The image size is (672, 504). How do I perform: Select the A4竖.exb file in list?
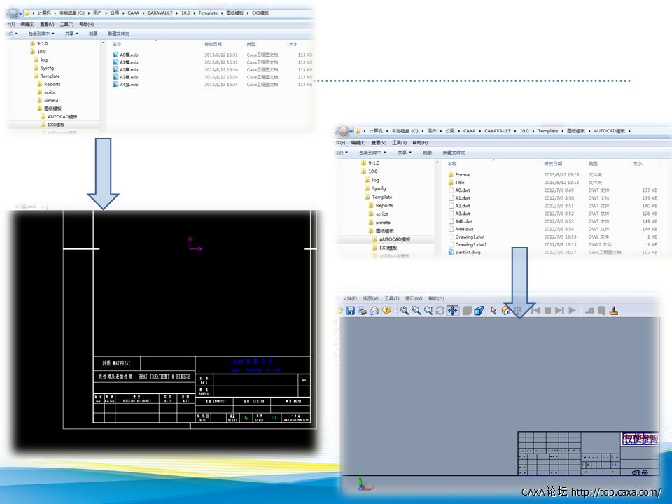(129, 85)
